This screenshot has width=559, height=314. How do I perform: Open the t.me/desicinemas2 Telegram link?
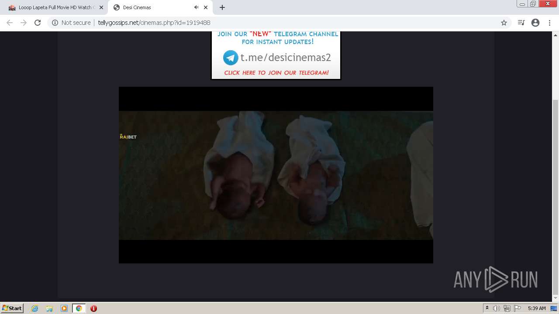(x=286, y=58)
